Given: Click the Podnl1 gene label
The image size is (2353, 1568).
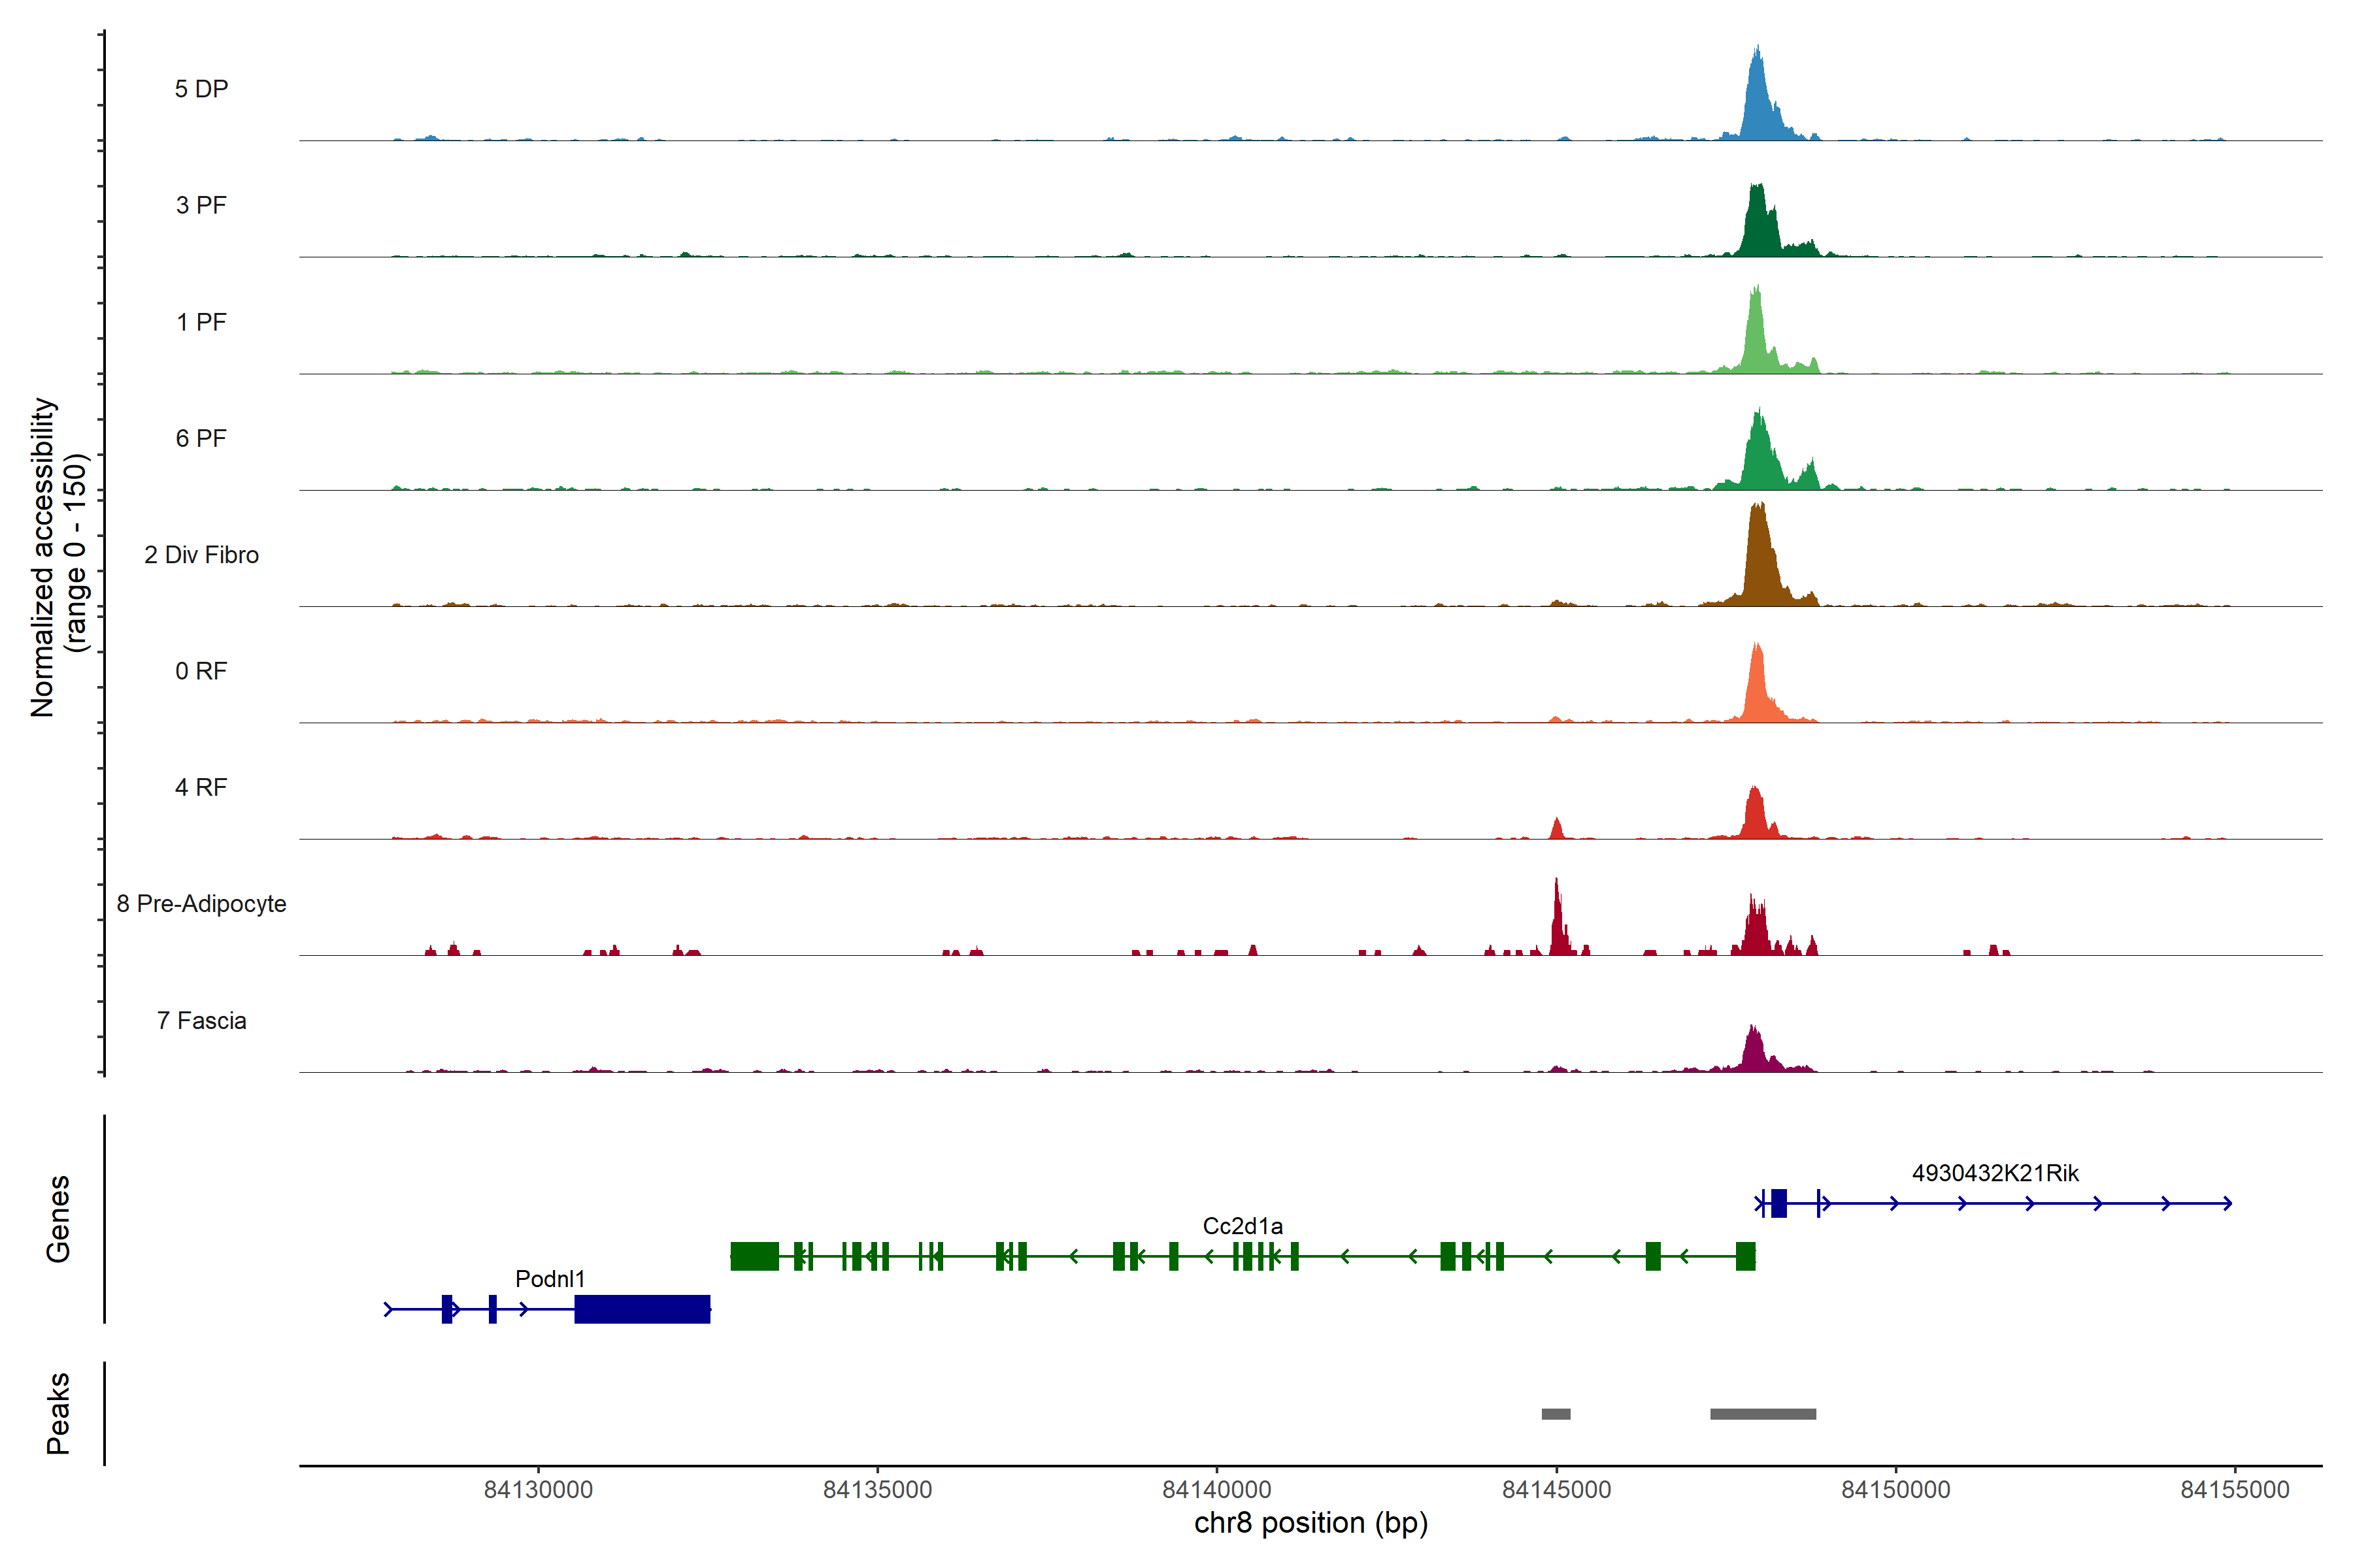Looking at the screenshot, I should [549, 1278].
